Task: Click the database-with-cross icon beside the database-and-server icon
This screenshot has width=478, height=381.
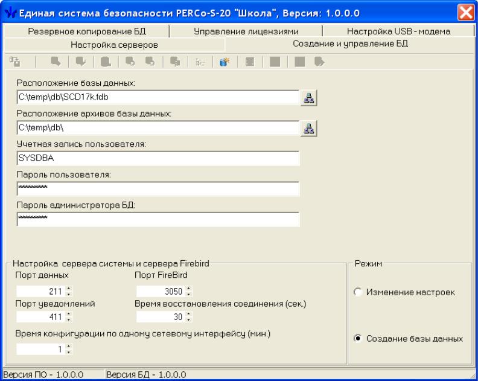Action: tap(150, 62)
